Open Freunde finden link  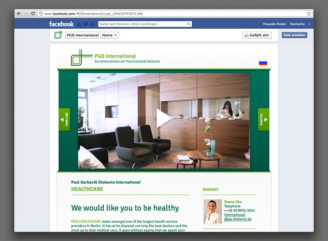pyautogui.click(x=275, y=24)
